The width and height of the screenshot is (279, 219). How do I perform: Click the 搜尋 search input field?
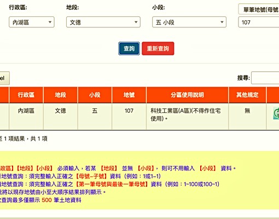tap(265, 78)
